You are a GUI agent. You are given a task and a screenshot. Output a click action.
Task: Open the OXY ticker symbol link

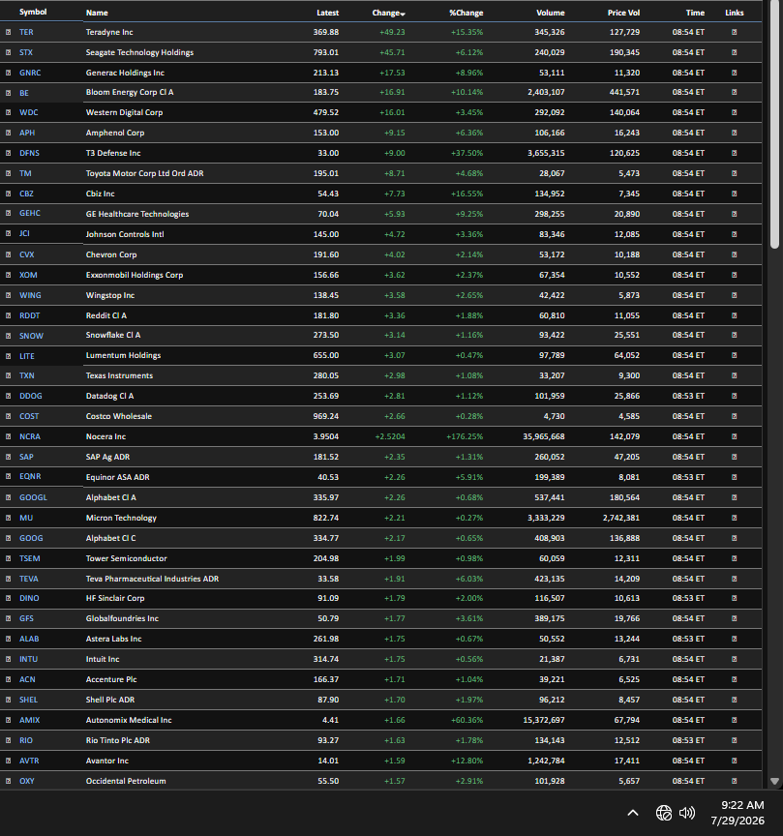point(27,781)
